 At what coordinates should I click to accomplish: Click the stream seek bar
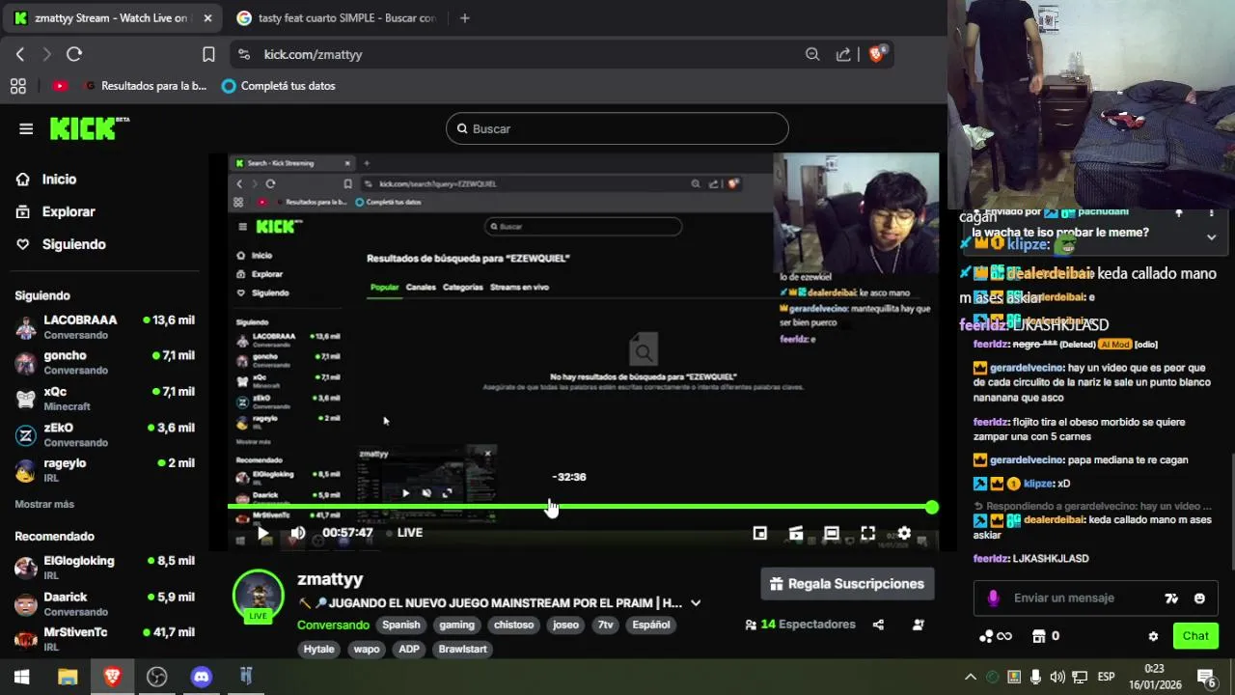579,507
